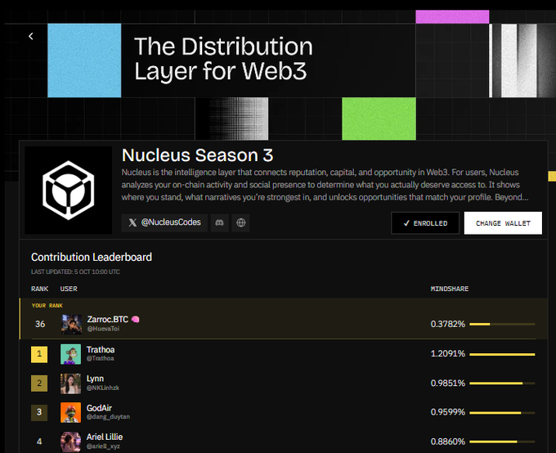Click the Contribution Leaderboard heading
This screenshot has height=453, width=556.
[x=92, y=257]
